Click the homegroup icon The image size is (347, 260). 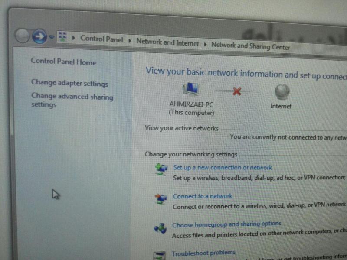point(160,228)
